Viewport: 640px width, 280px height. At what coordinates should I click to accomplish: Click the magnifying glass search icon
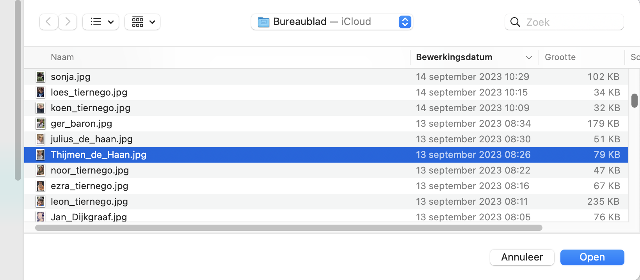[x=515, y=22]
